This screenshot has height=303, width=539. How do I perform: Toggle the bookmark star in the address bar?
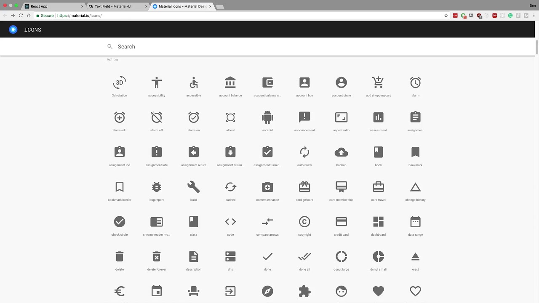446,15
